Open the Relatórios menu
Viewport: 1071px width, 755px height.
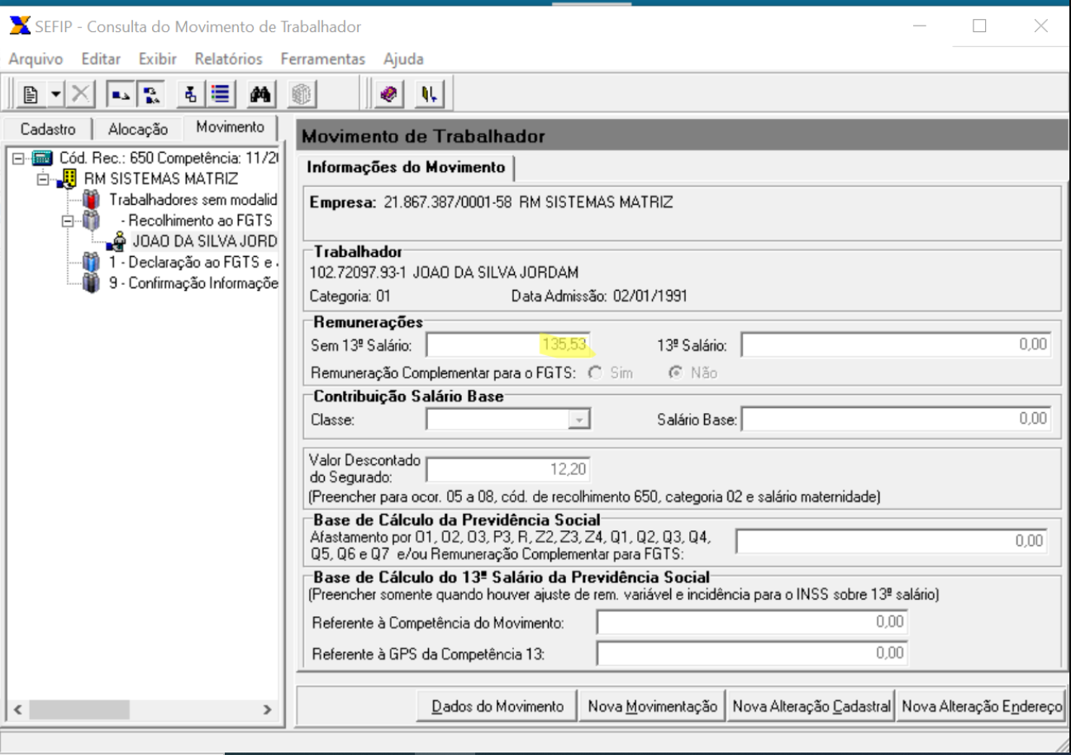(x=228, y=59)
